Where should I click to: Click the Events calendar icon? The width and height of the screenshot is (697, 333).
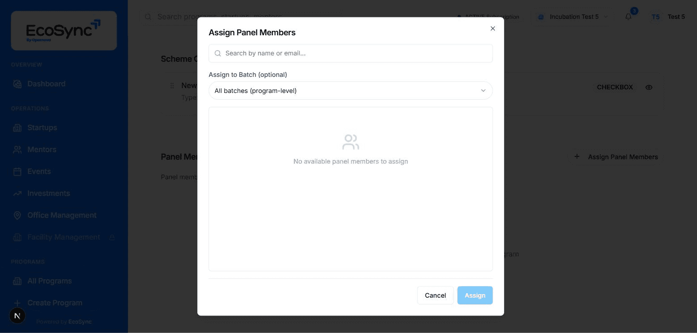pyautogui.click(x=17, y=172)
